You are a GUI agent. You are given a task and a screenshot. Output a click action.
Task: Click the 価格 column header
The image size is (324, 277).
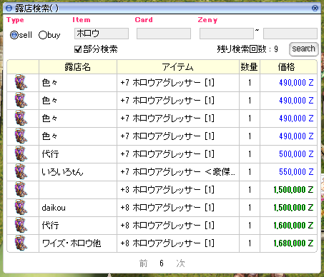pos(288,67)
